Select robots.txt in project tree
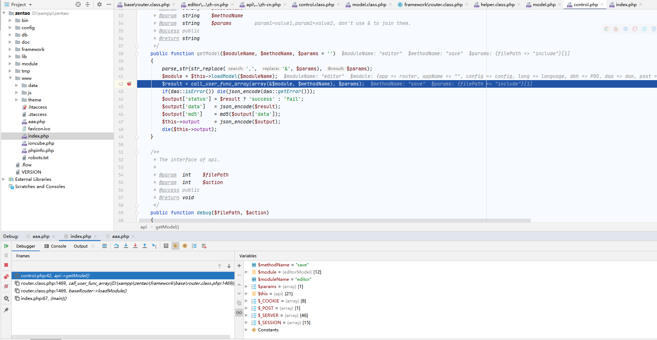Image resolution: width=657 pixels, height=340 pixels. click(38, 158)
